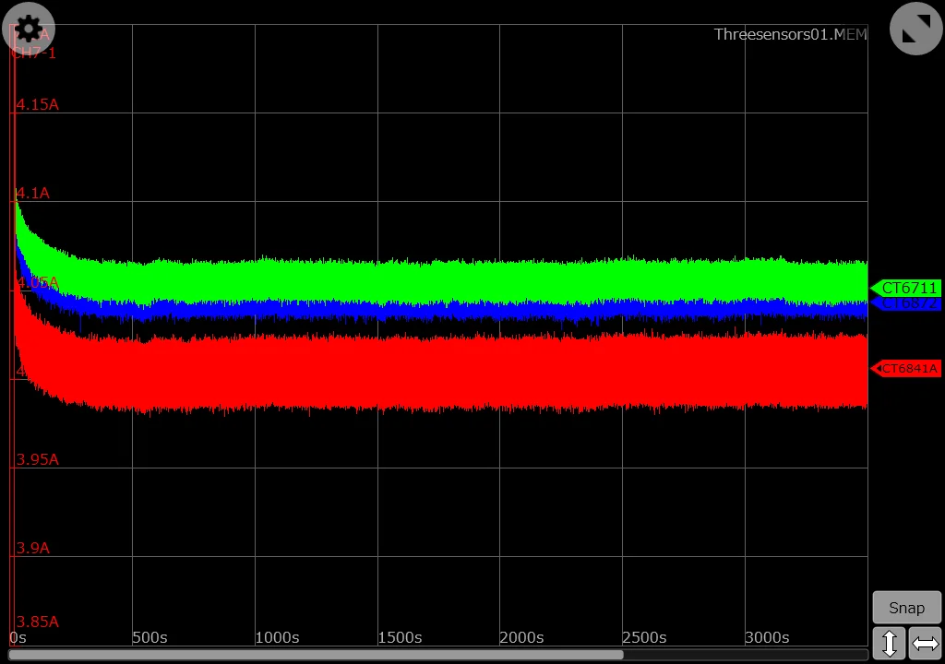Click the 3000s time axis label
The width and height of the screenshot is (945, 664).
(767, 637)
